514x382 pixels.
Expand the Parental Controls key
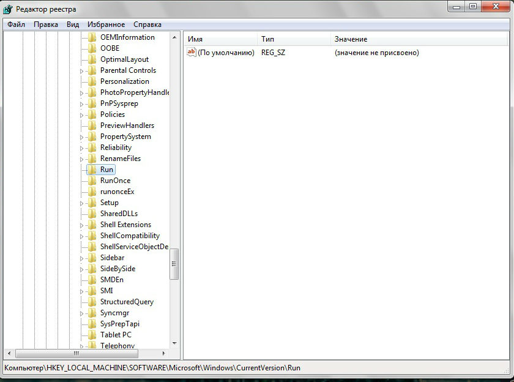81,71
